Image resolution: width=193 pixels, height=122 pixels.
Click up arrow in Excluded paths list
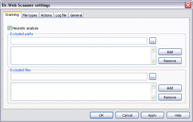[x=153, y=50]
